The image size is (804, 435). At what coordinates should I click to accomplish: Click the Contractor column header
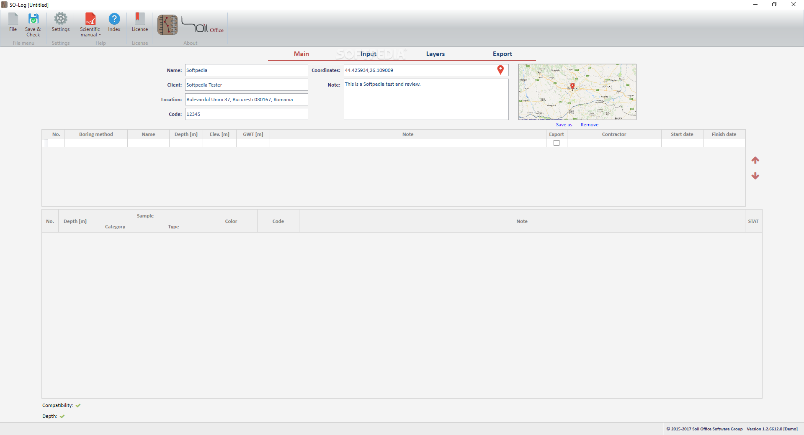click(614, 134)
